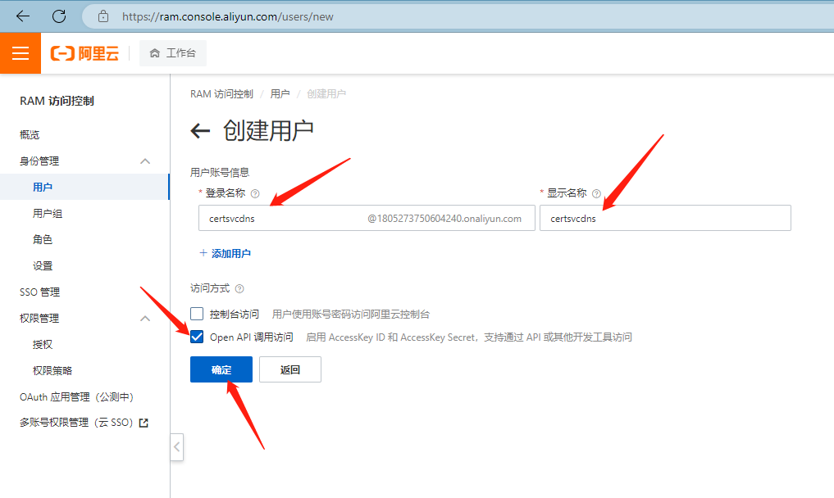Viewport: 834px width, 498px height.
Task: Click the back arrow beside 创建用户
Action: pyautogui.click(x=200, y=131)
